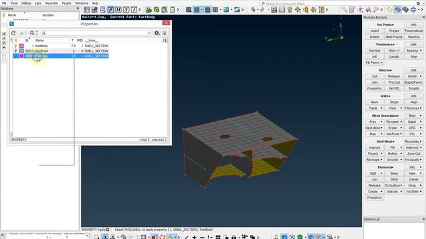This screenshot has height=239, width=426.
Task: Toggle visibility bulb of property ID 1 PartBody
Action: pos(16,46)
